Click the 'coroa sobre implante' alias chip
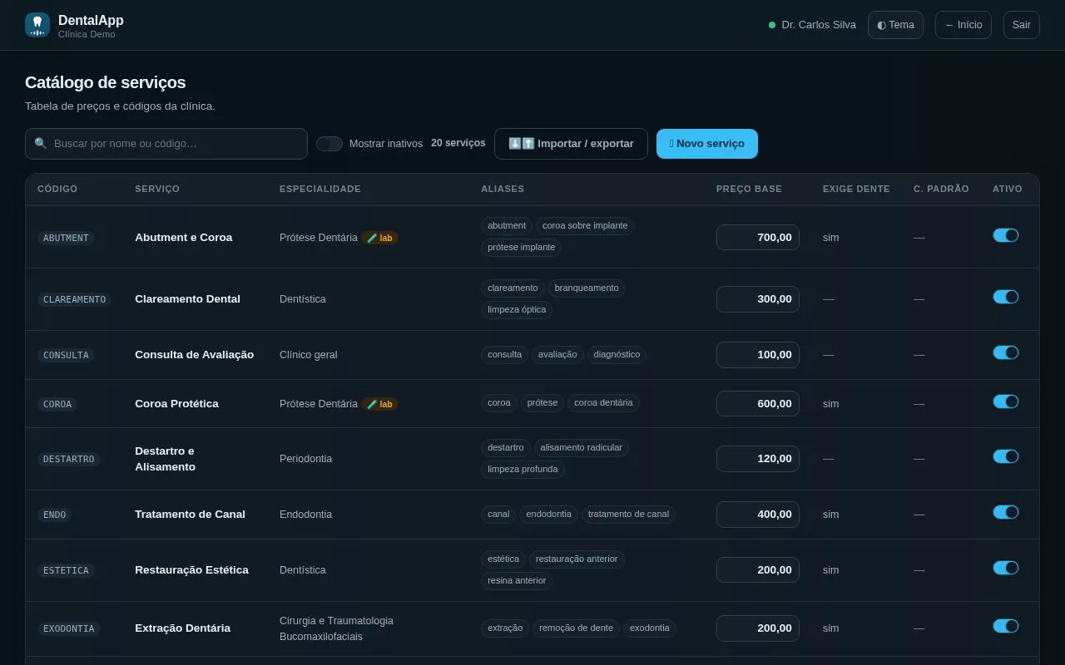 click(x=585, y=226)
